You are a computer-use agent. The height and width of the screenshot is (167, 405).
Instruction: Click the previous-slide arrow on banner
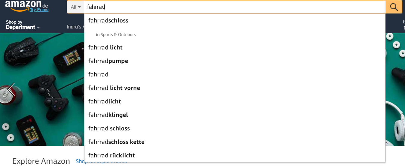[11, 89]
